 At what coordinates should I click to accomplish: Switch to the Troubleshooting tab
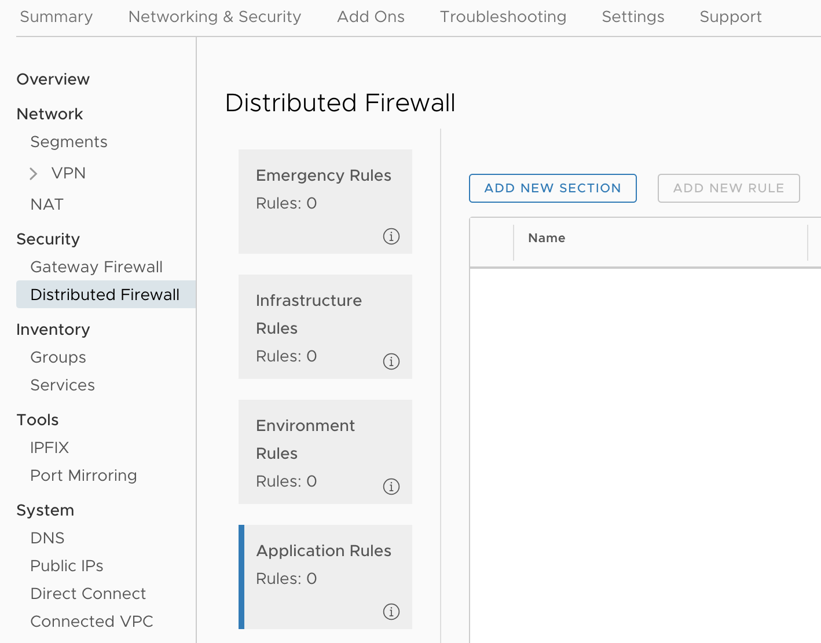tap(503, 17)
